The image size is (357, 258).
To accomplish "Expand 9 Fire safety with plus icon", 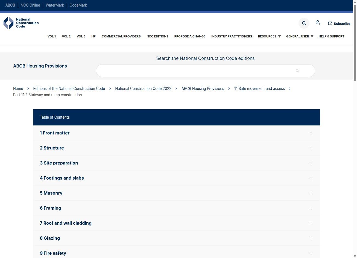I will (311, 253).
